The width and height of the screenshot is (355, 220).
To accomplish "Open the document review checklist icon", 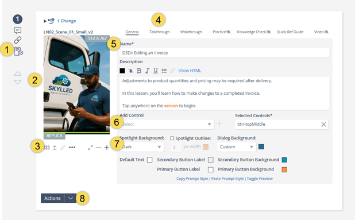I will (18, 51).
